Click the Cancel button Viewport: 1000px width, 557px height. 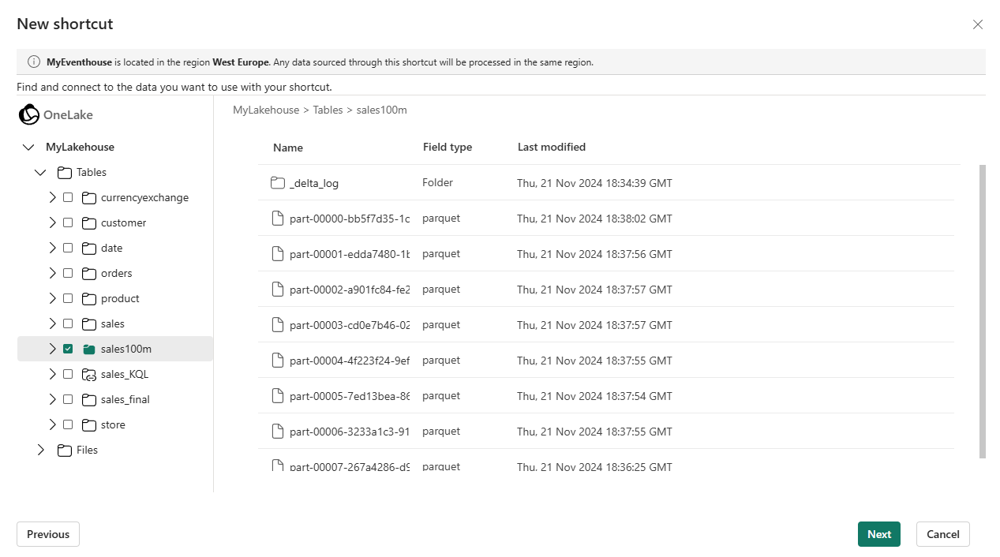point(943,534)
